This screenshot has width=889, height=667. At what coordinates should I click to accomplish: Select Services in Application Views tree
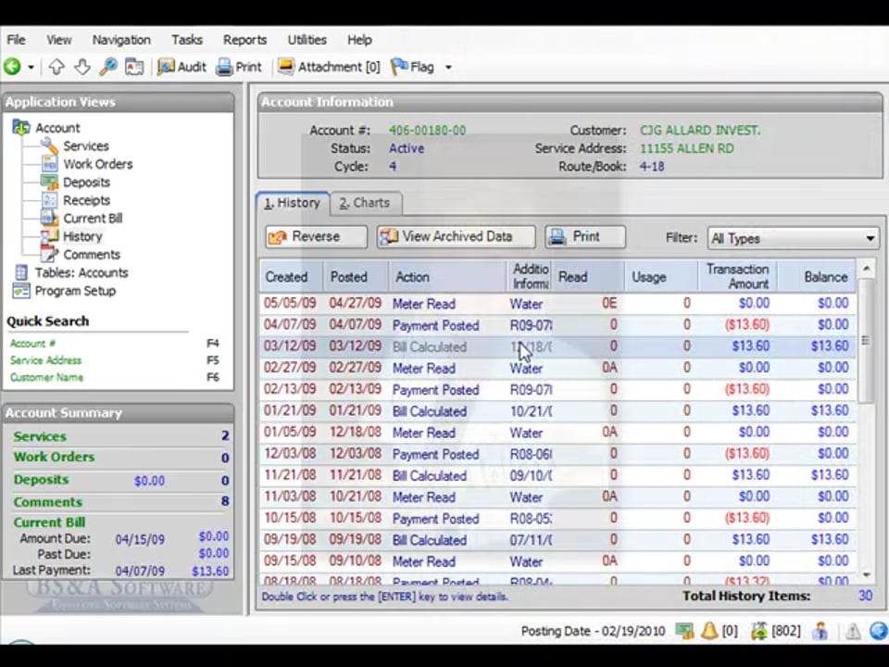(x=85, y=146)
